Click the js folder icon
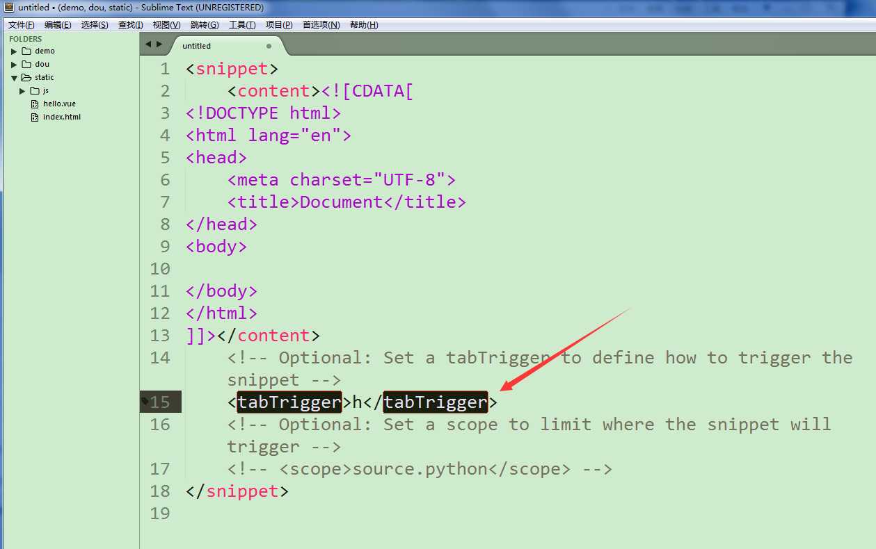Image resolution: width=876 pixels, height=549 pixels. [x=35, y=90]
